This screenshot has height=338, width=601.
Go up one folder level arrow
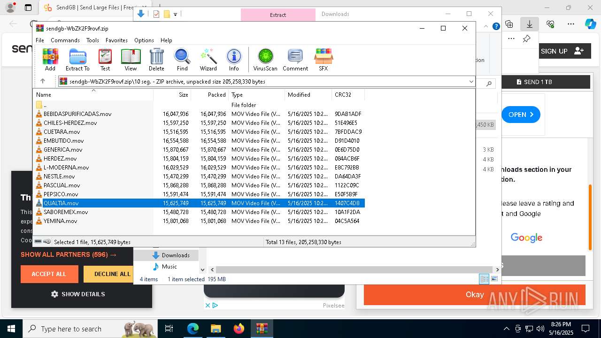pyautogui.click(x=43, y=81)
